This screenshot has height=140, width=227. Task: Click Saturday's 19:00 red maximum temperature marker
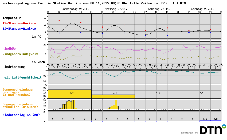pos(167,28)
